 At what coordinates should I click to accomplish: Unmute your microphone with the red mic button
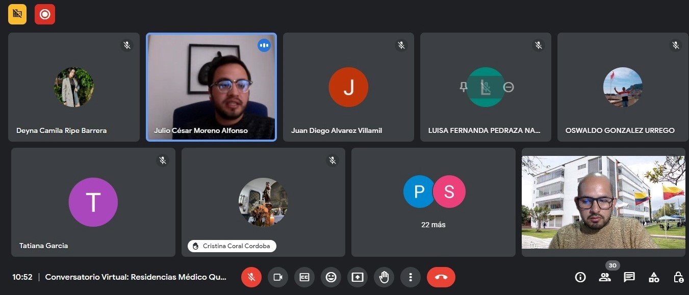(251, 277)
